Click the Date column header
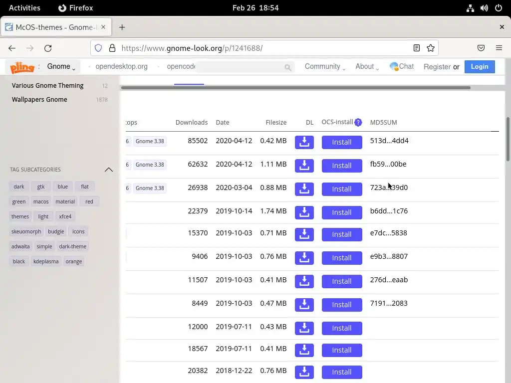The width and height of the screenshot is (511, 383). click(222, 123)
